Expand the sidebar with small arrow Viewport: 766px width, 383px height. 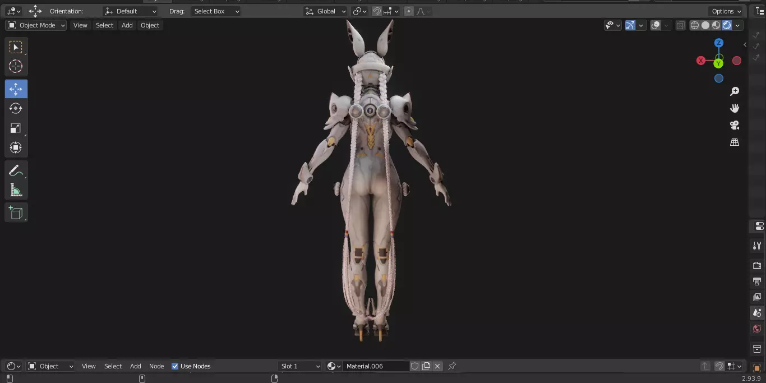(745, 44)
